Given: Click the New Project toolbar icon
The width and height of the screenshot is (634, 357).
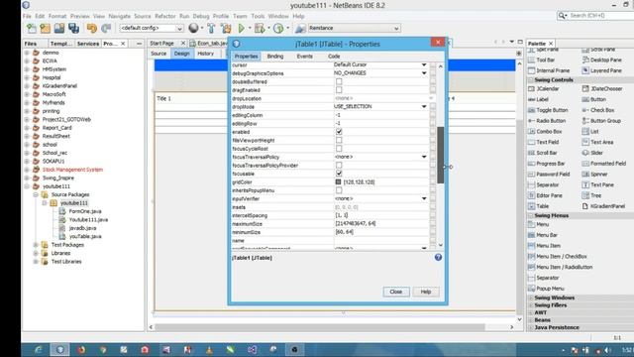Looking at the screenshot, I should click(45, 28).
